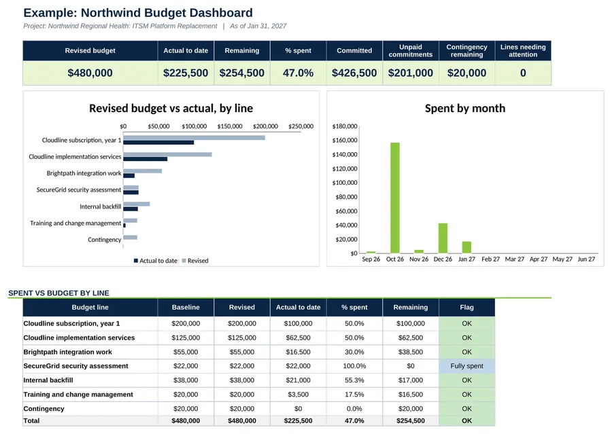612x434 pixels.
Task: Click the "Unpaid commitments" KPI header
Action: click(411, 51)
